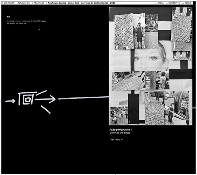
Task: Expand the ABSTRACT section
Action: point(38,3)
